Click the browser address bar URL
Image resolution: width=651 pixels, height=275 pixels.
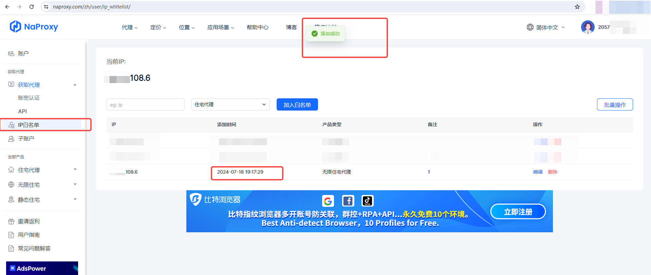92,7
